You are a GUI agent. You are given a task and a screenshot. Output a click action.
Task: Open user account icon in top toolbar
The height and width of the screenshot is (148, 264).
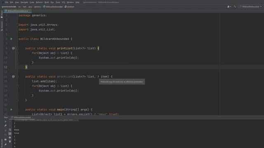pyautogui.click(x=229, y=7)
